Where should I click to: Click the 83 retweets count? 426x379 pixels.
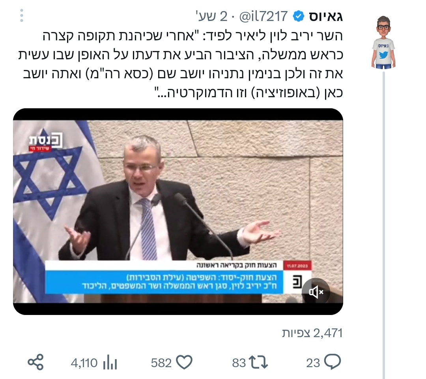pos(239,363)
